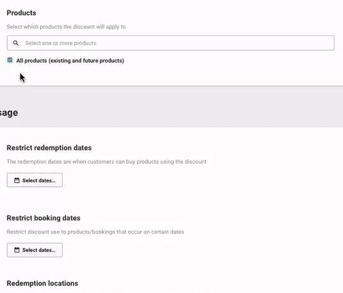Click 'Select which products the discount will apply to' text

point(66,27)
